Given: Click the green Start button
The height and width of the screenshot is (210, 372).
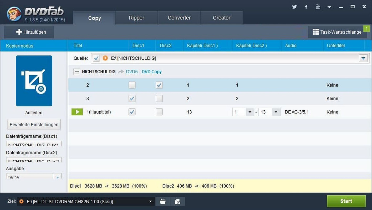Looking at the screenshot, I should [346, 201].
